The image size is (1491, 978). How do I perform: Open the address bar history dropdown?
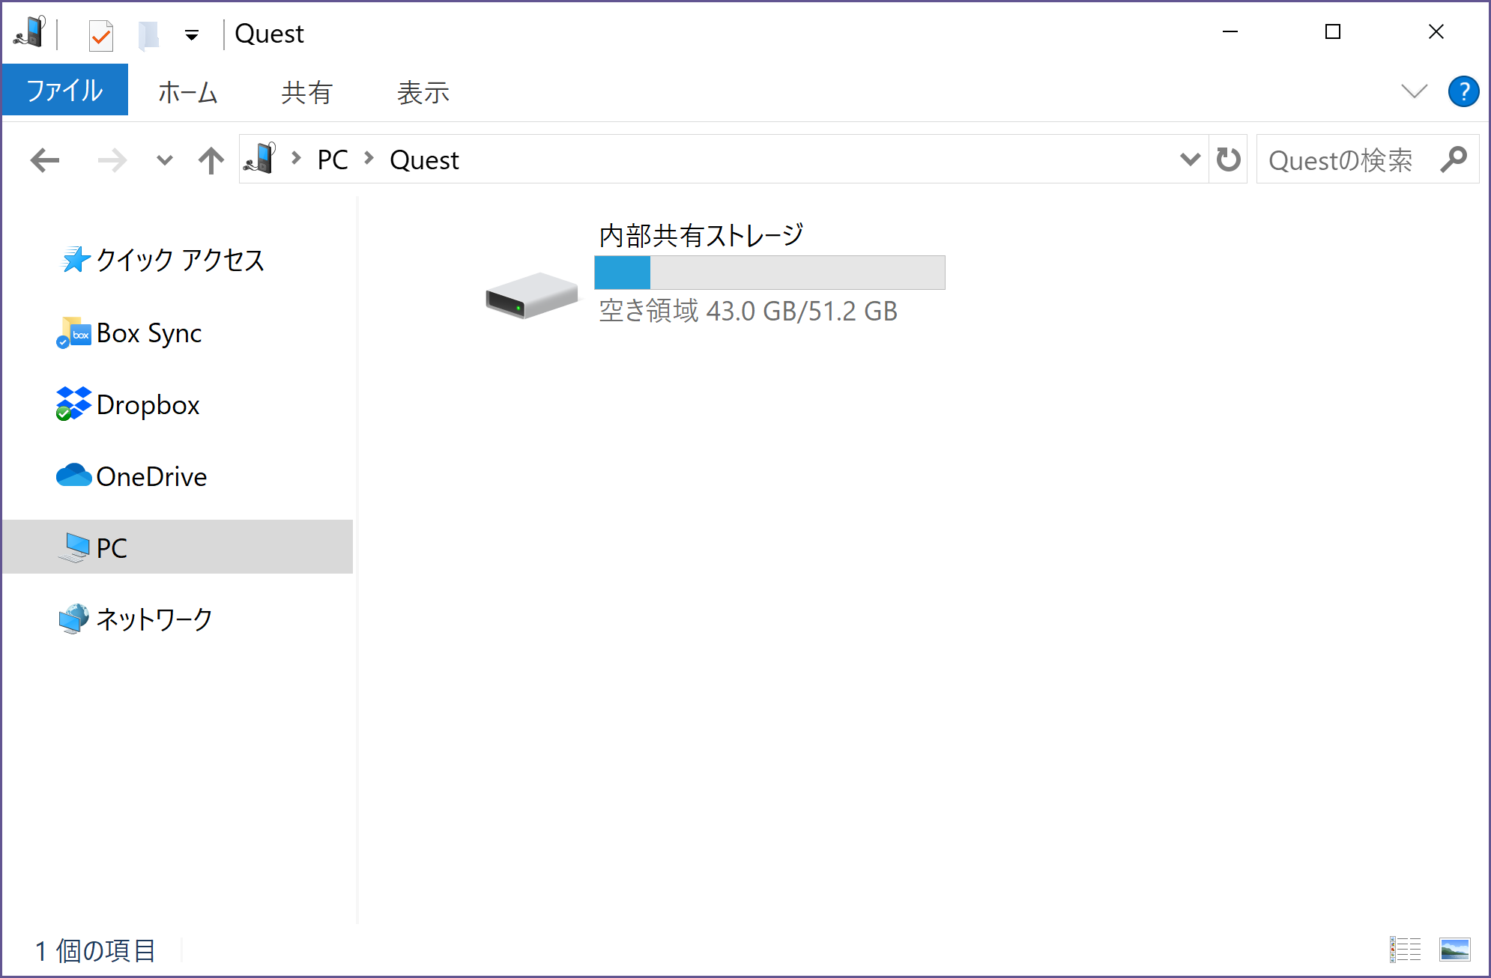point(1189,159)
